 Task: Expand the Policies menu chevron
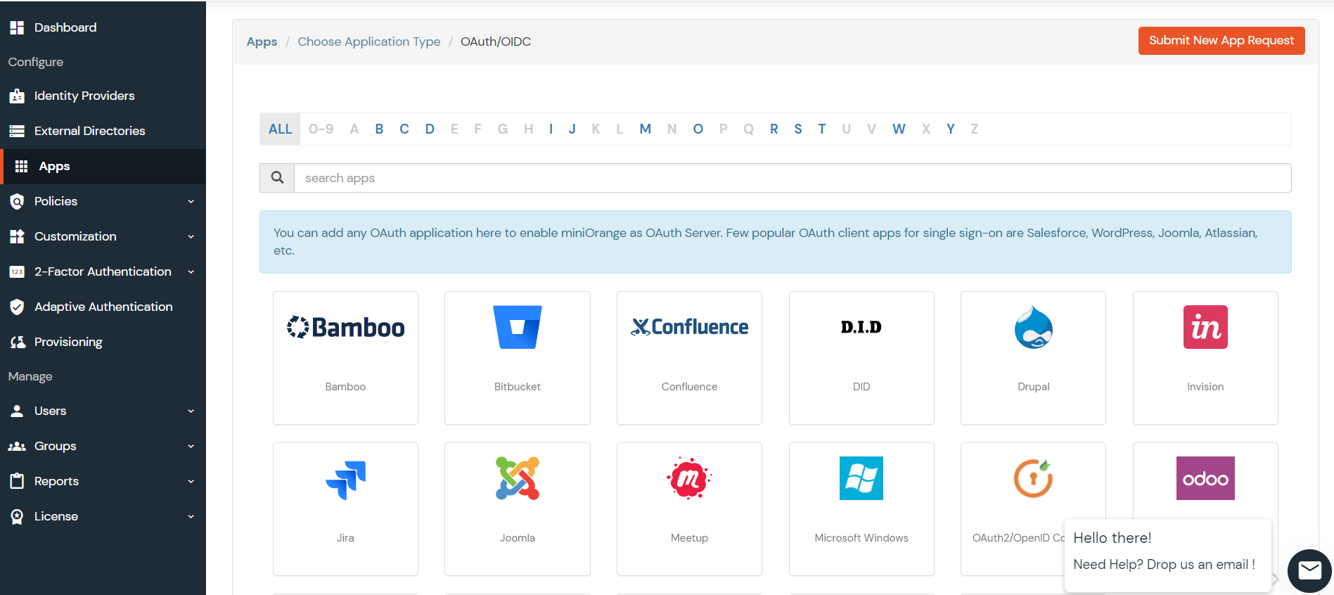191,202
